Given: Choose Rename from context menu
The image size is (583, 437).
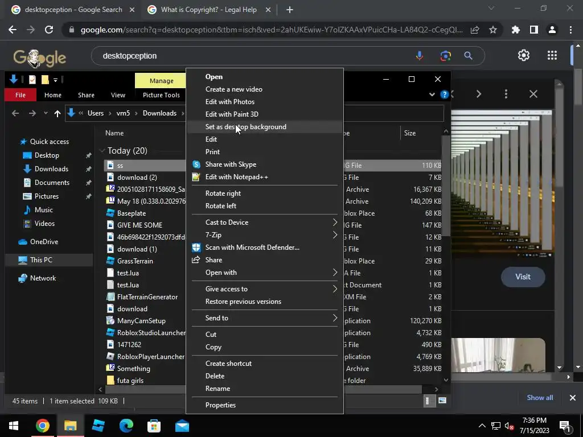Looking at the screenshot, I should 264,388.
